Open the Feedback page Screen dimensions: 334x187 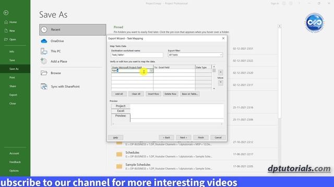pos(15,162)
